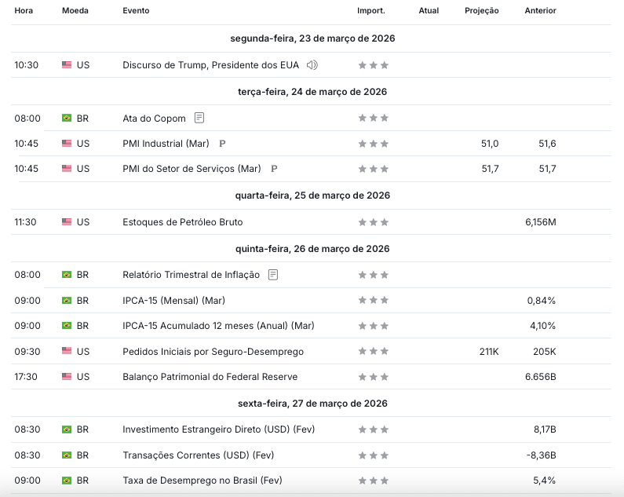The height and width of the screenshot is (497, 624).
Task: Click the Anterior column header
Action: click(x=540, y=11)
